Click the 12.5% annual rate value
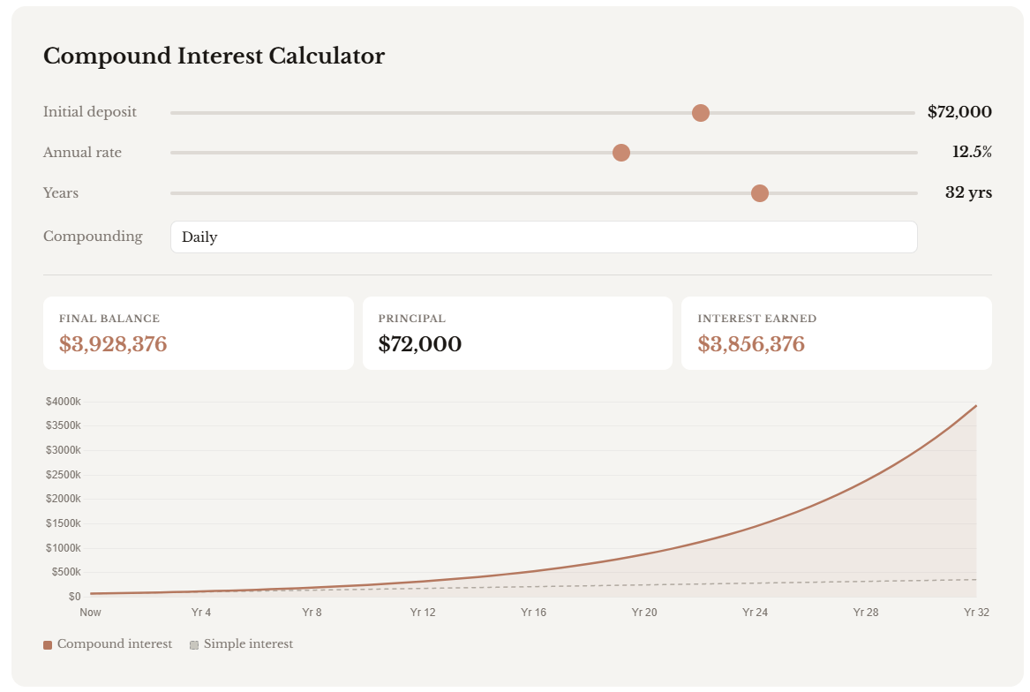 point(973,152)
